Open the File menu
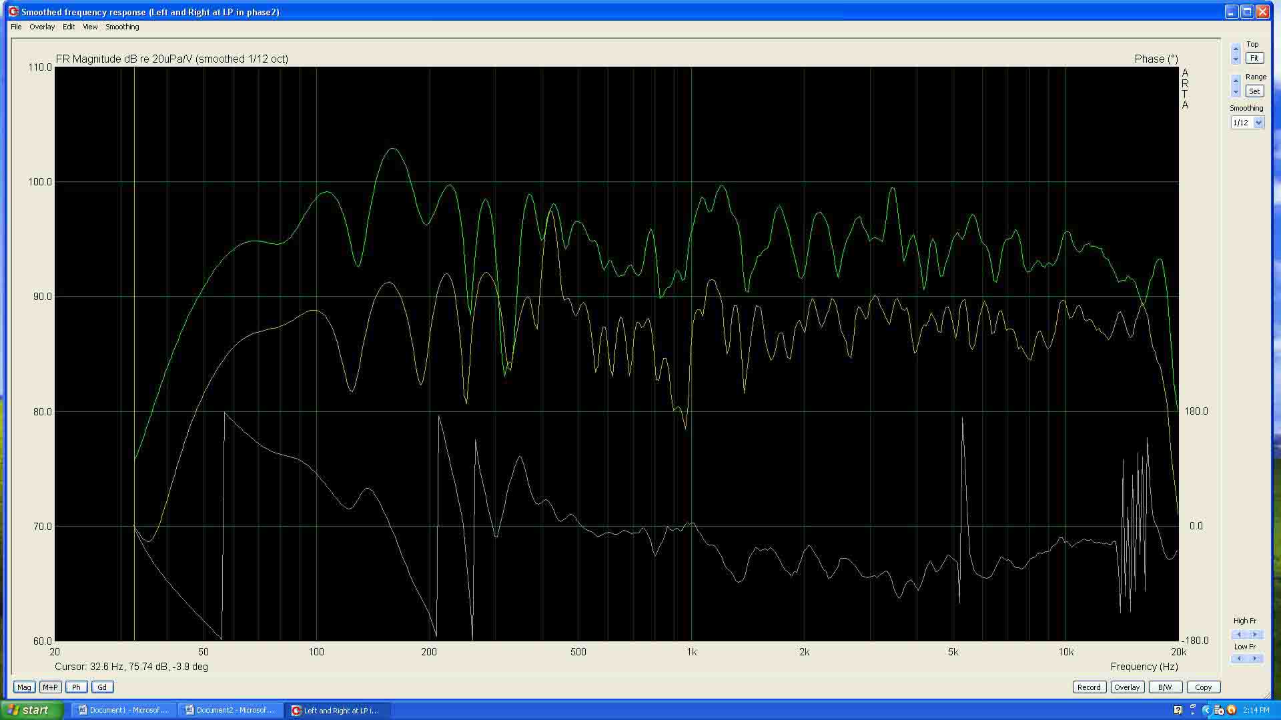The width and height of the screenshot is (1281, 720). point(16,27)
